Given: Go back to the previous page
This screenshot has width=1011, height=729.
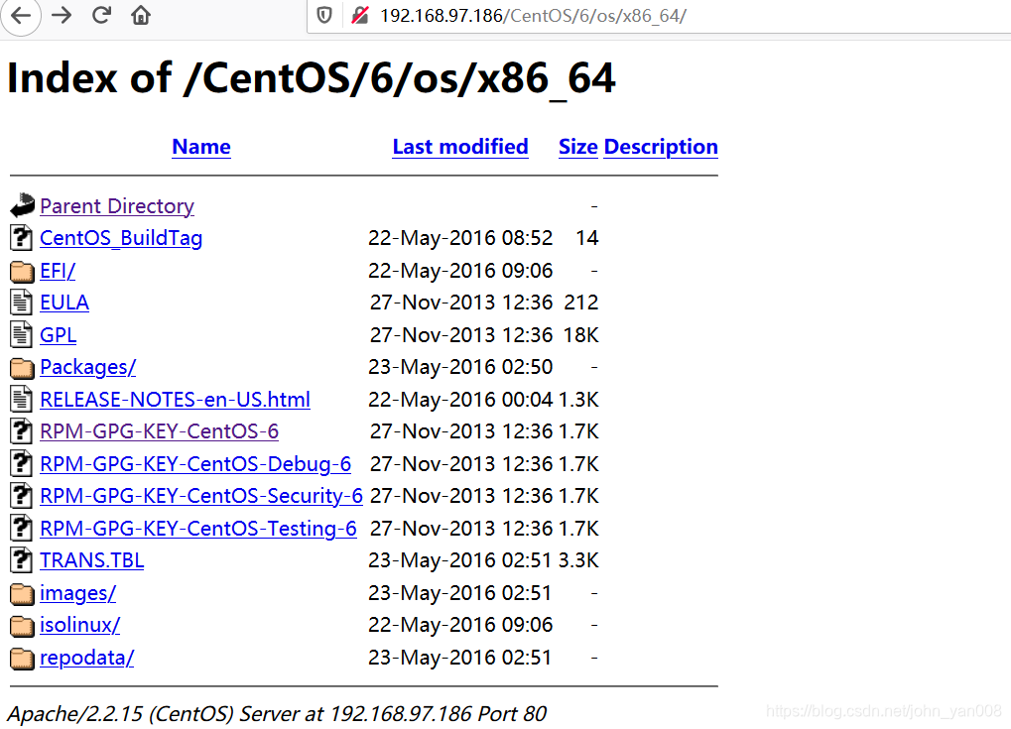Looking at the screenshot, I should pyautogui.click(x=21, y=15).
